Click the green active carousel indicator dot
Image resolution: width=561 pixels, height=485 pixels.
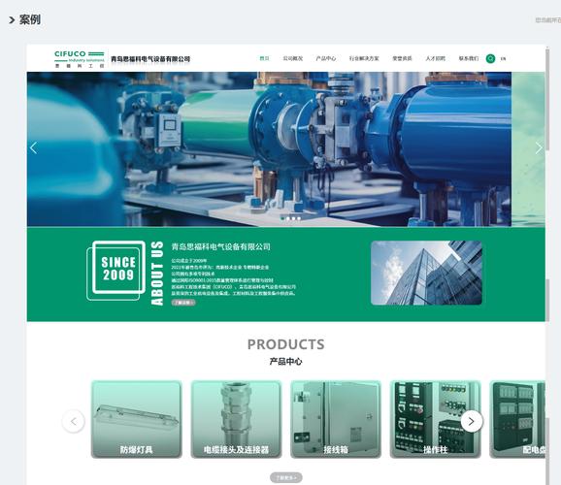coord(282,218)
